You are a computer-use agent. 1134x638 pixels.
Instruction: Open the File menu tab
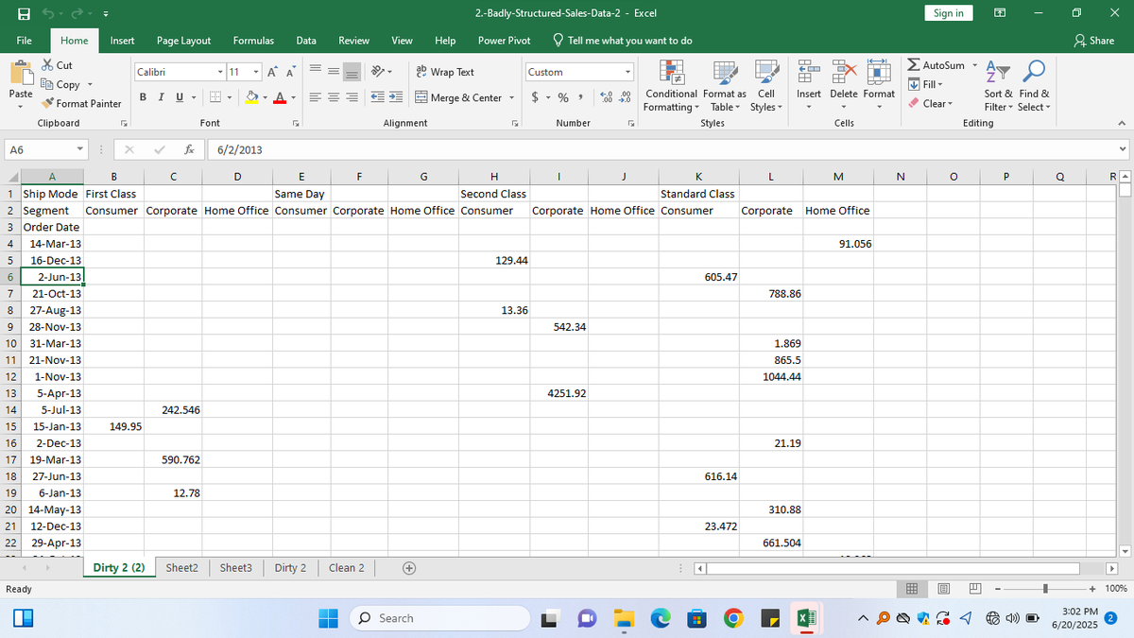[26, 41]
